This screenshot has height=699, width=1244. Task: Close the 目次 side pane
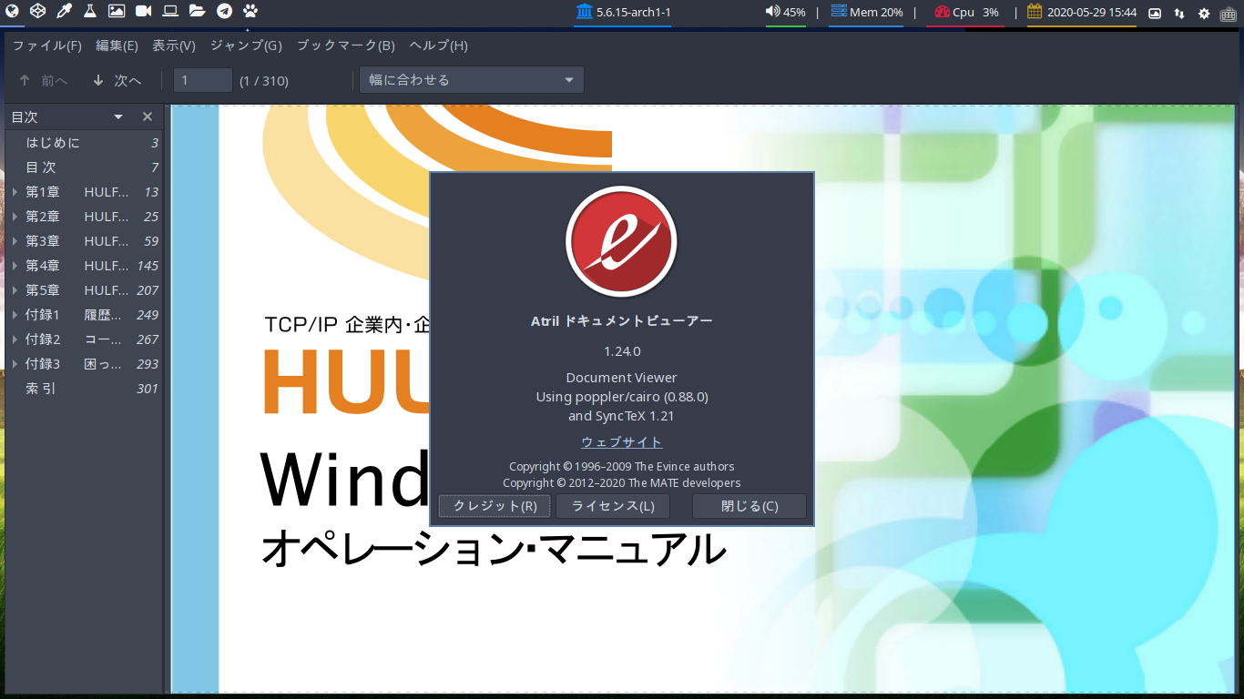click(x=148, y=116)
